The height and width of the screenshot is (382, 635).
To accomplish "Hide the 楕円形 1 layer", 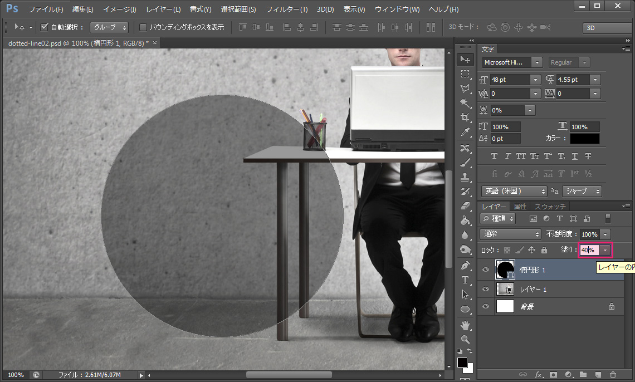I will tap(486, 270).
